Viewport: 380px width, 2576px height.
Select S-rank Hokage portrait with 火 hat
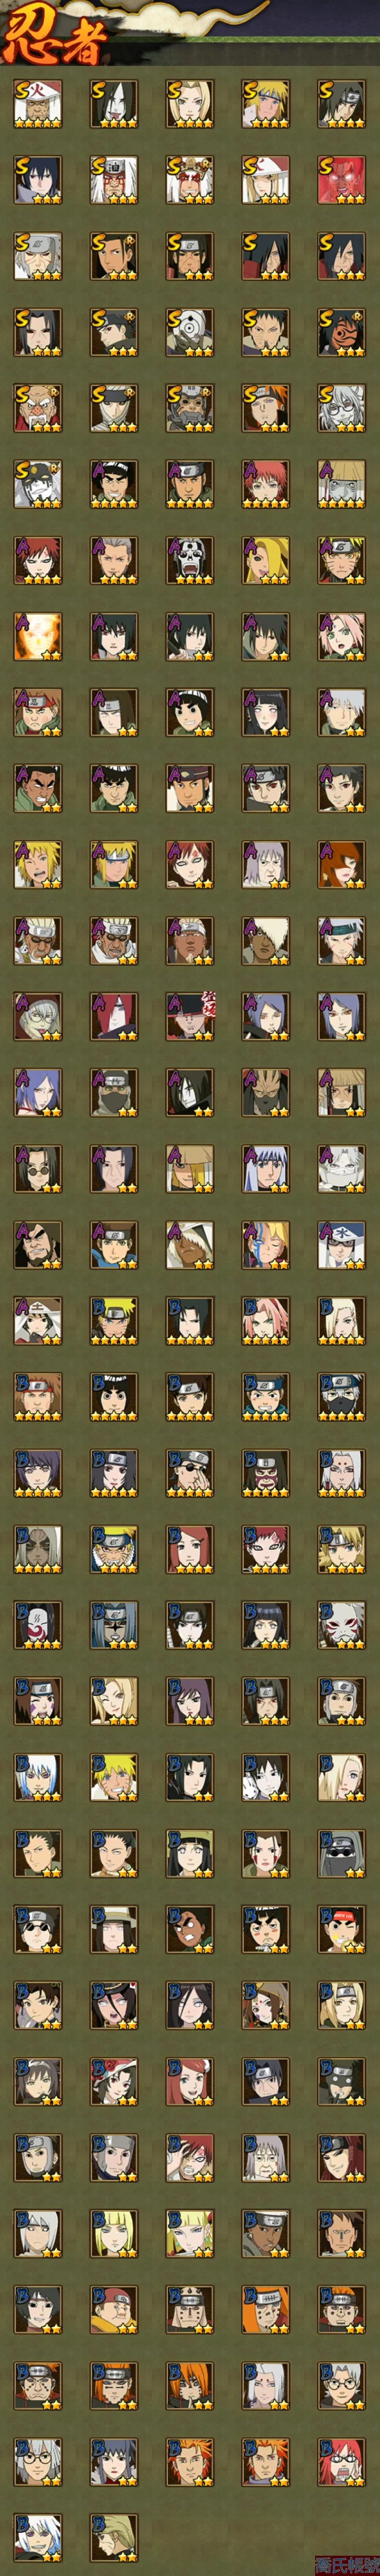(x=37, y=104)
